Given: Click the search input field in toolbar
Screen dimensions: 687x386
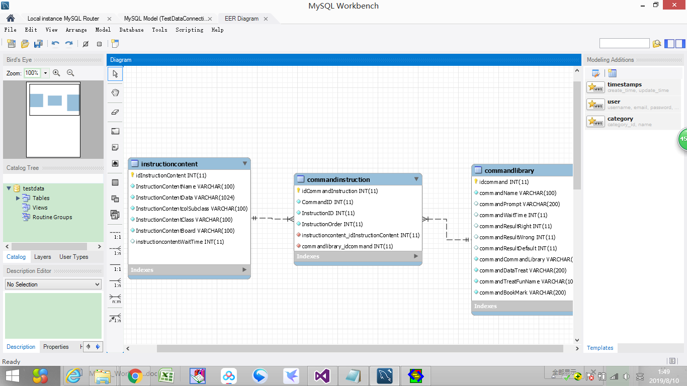Looking at the screenshot, I should tap(625, 44).
